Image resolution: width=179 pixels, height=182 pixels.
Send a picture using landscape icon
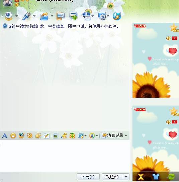pos(55,135)
